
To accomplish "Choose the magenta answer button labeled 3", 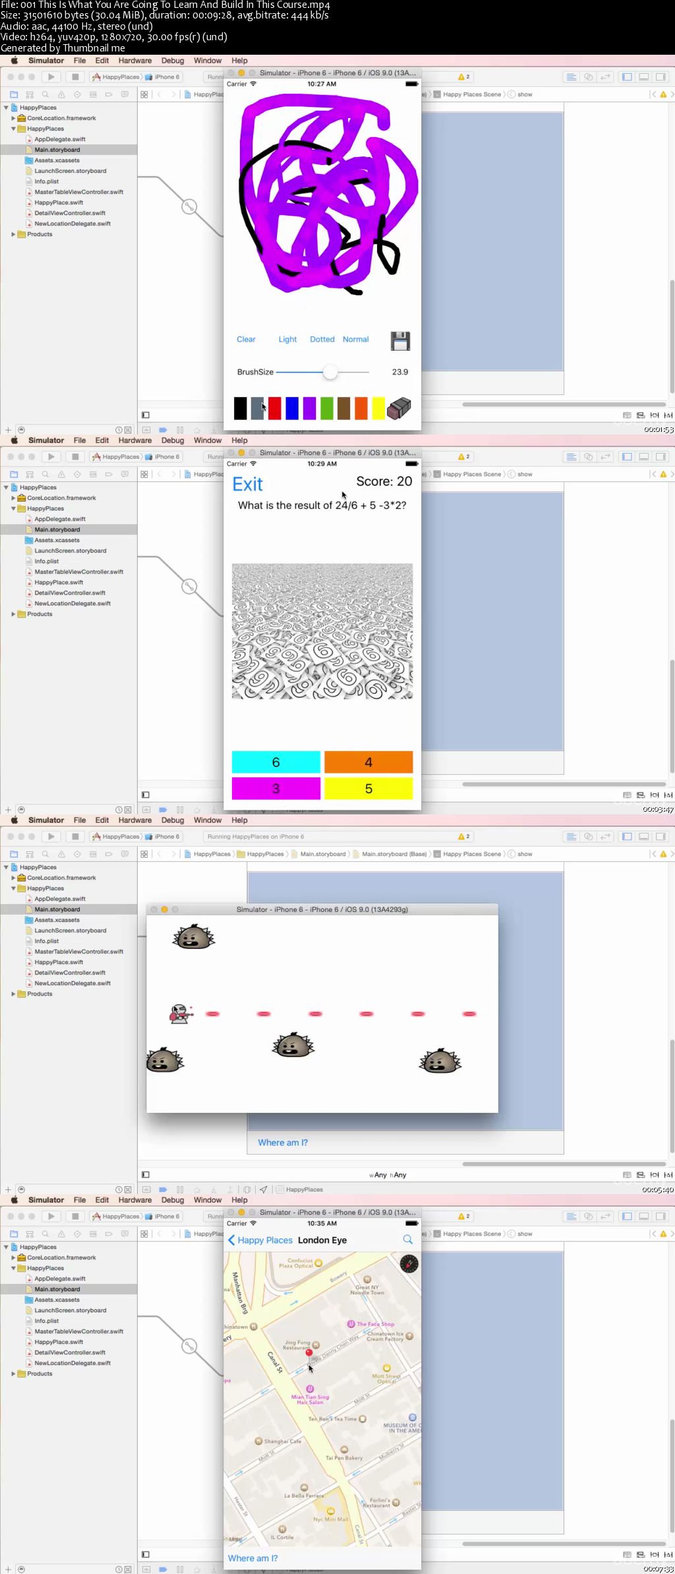I will point(276,789).
